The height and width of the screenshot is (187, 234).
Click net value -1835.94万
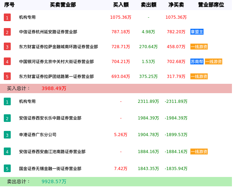click(x=176, y=169)
